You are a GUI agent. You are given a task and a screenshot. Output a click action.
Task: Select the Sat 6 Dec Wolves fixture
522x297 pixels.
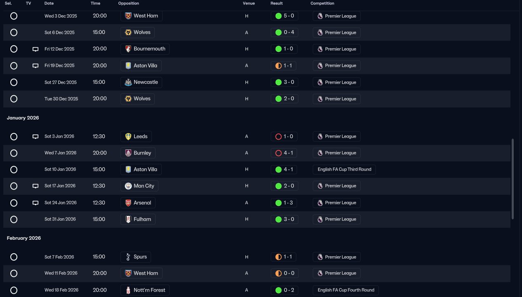[x=14, y=33]
